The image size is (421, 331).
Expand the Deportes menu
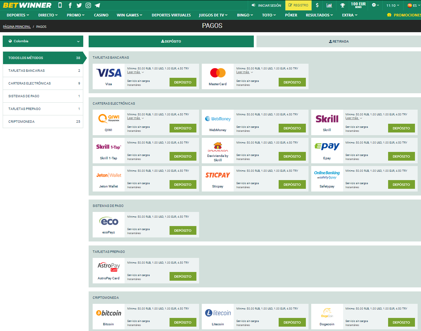[x=18, y=15]
